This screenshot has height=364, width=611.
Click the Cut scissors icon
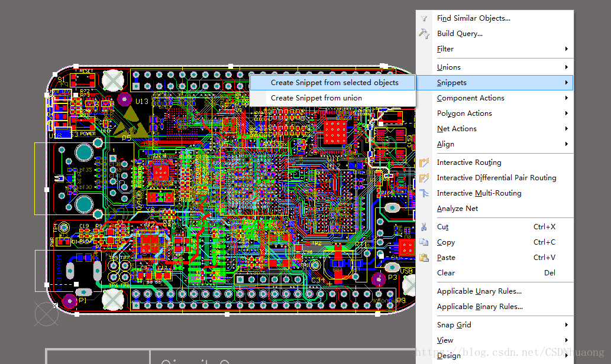tap(424, 227)
